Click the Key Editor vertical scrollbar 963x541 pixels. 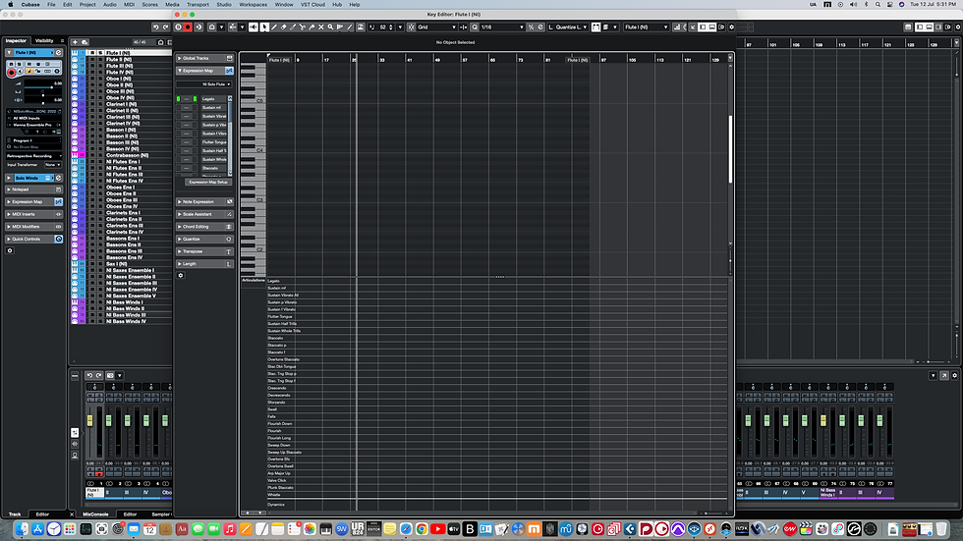click(x=730, y=149)
